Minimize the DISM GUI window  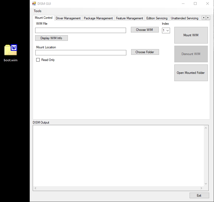click(183, 3)
